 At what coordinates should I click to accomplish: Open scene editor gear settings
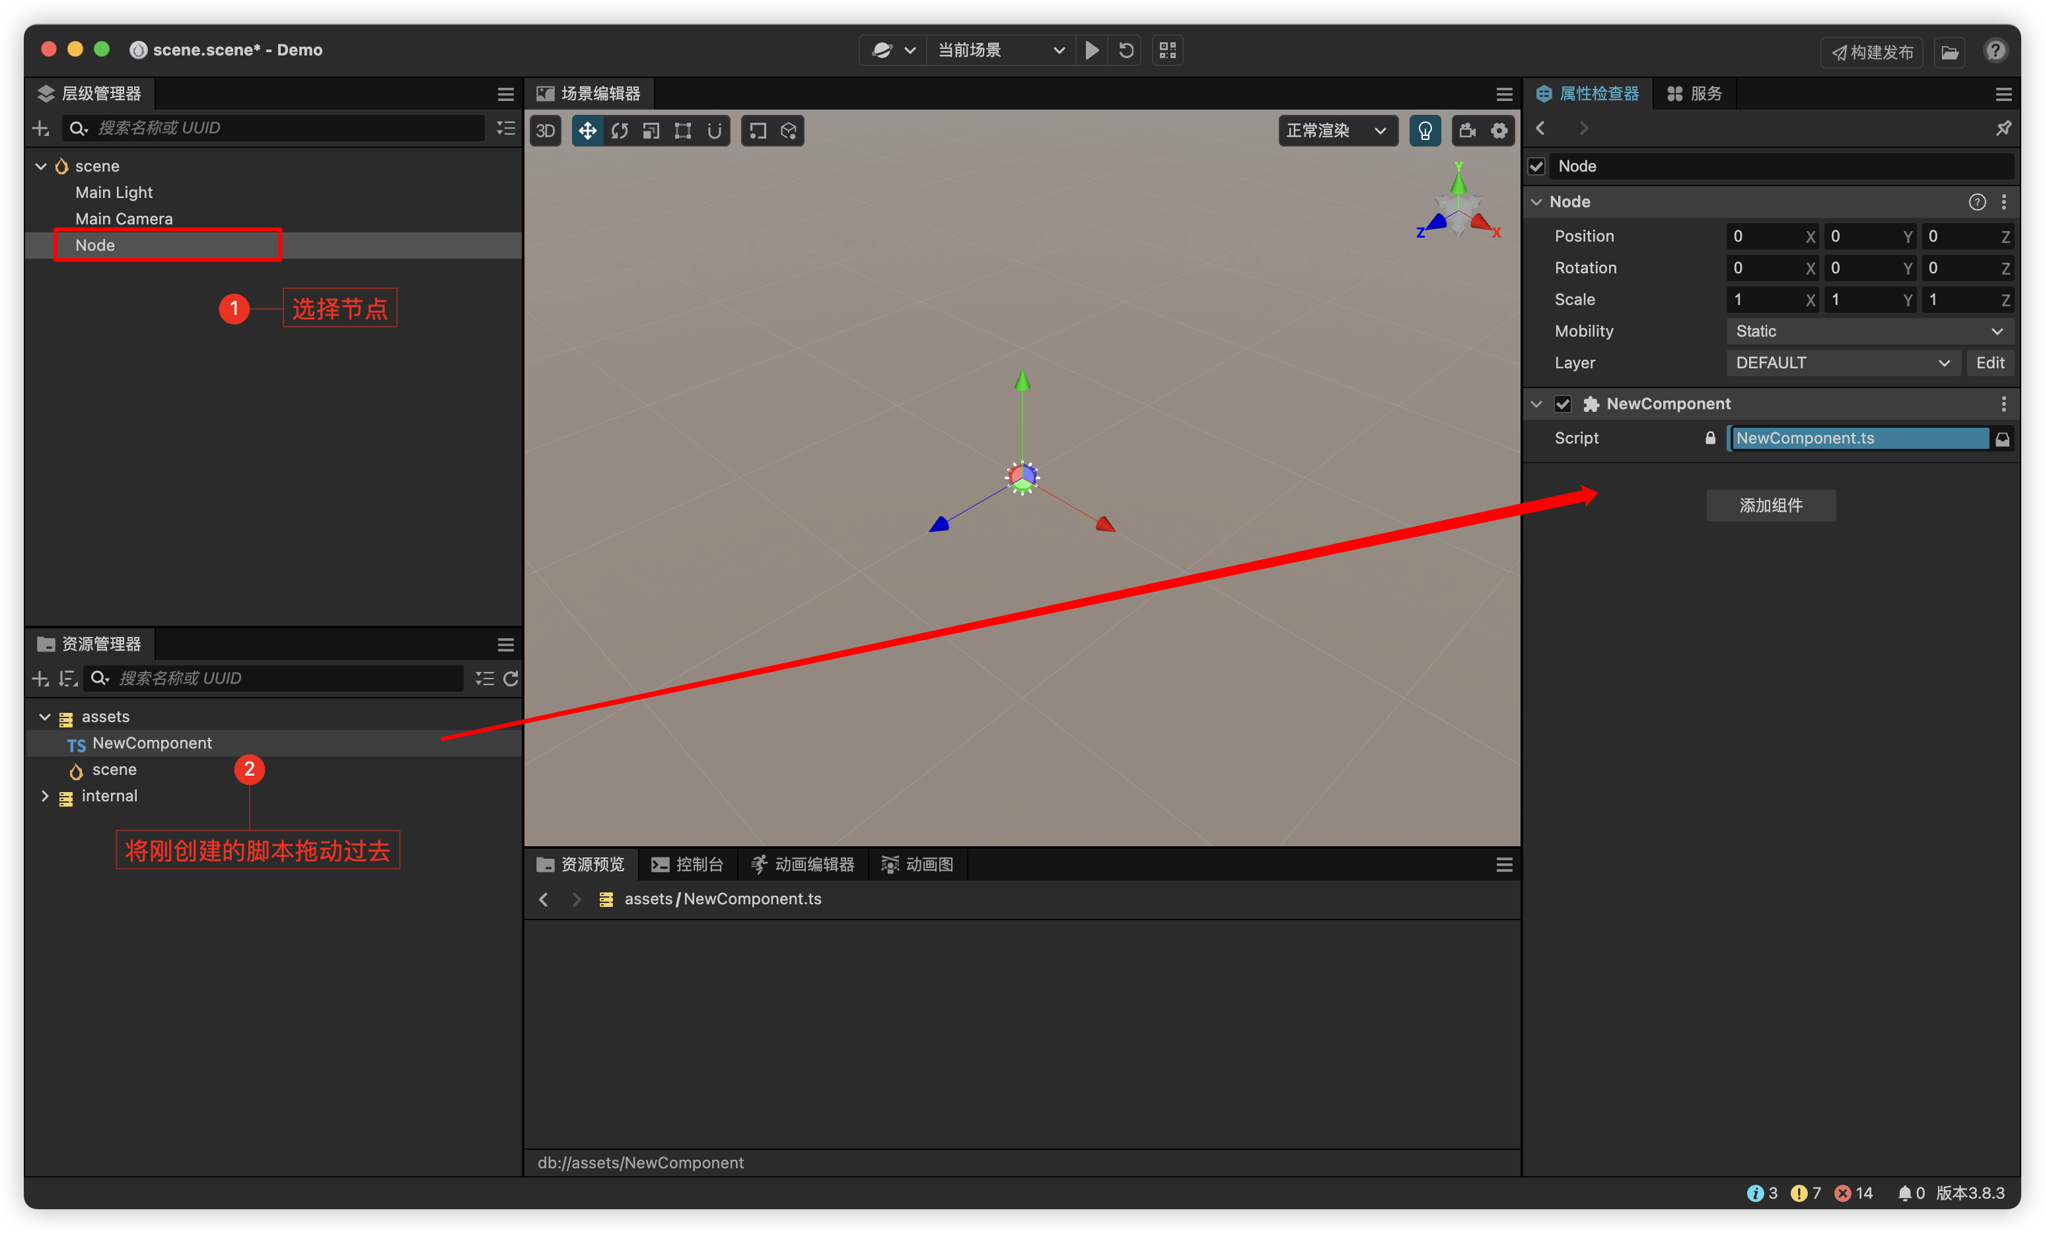coord(1499,131)
